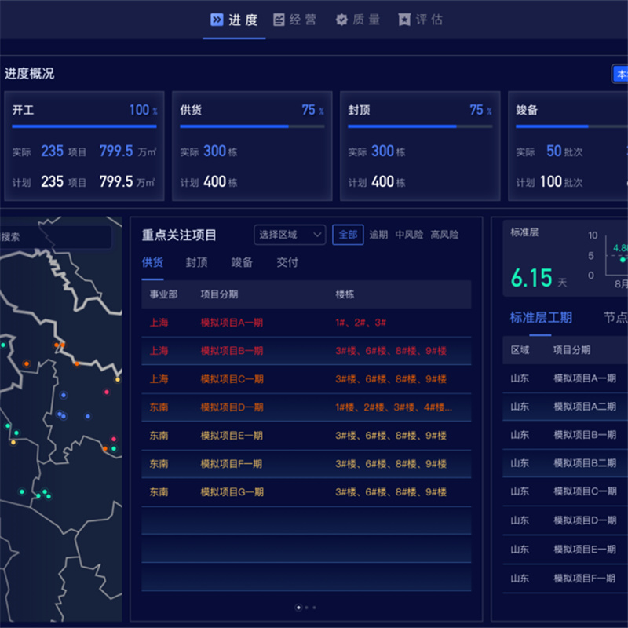
Task: Open the 标准层工期 tab
Action: [541, 318]
